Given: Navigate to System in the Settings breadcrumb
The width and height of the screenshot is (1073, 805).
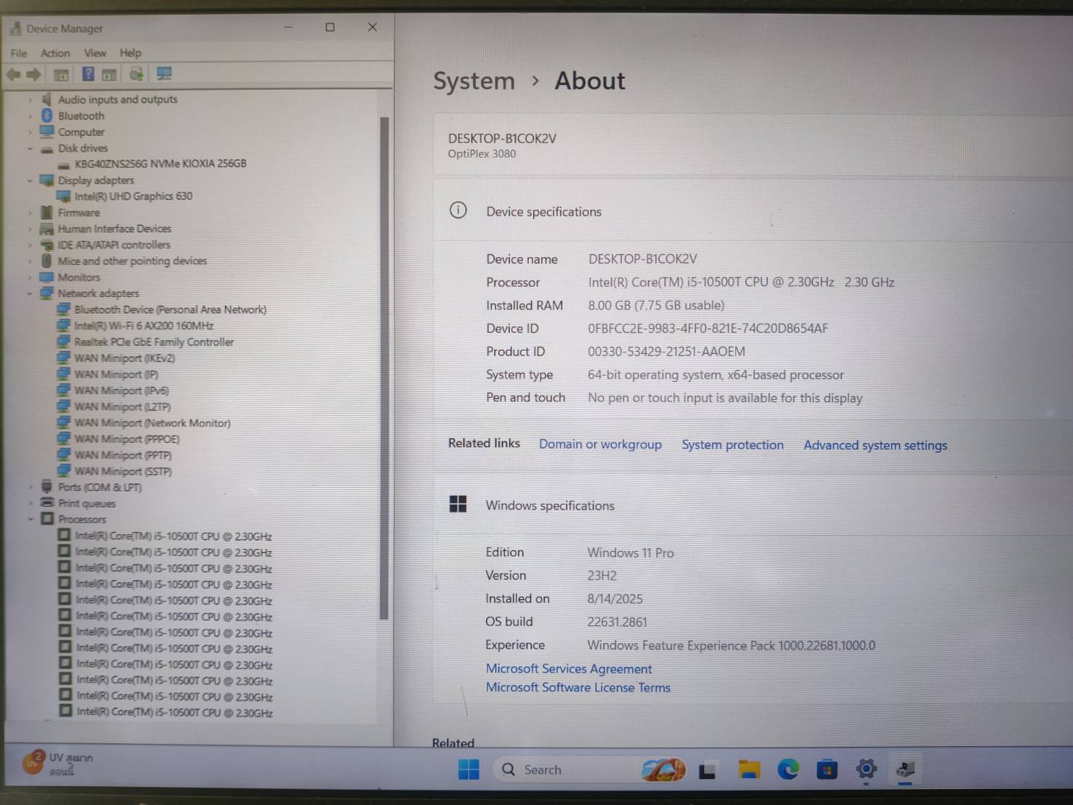Looking at the screenshot, I should click(x=474, y=81).
